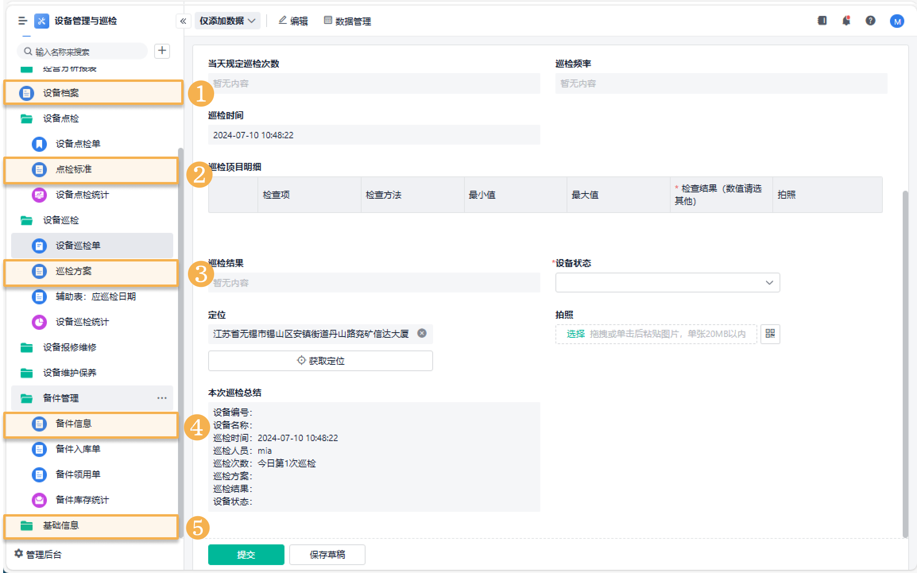Click the notification bell icon

click(x=846, y=21)
